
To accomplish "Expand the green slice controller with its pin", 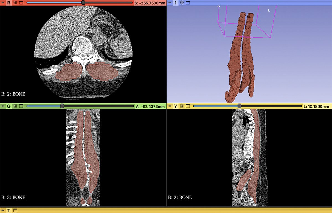I will [2, 106].
